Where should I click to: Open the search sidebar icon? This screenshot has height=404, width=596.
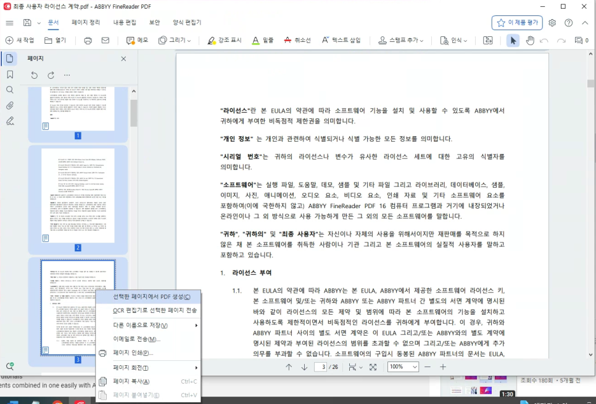click(10, 90)
